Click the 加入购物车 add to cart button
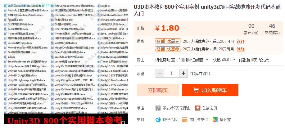Screen dimensions: 285x131 click(210, 90)
